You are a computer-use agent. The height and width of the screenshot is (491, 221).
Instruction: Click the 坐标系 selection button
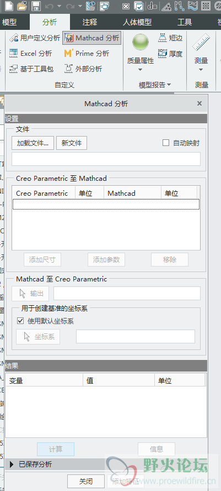38,337
